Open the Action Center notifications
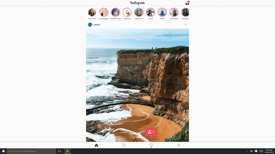This screenshot has width=275, height=154. [x=256, y=151]
